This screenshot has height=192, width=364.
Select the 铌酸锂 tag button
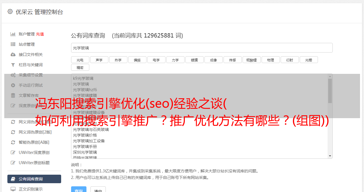click(x=252, y=60)
